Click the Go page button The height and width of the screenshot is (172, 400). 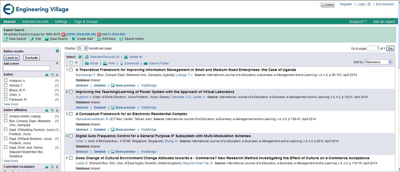coord(390,48)
